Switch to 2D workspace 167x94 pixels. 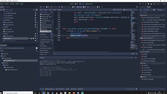(72, 4)
